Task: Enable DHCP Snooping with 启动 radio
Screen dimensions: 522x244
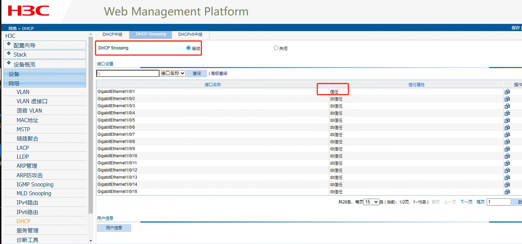Action: click(188, 48)
